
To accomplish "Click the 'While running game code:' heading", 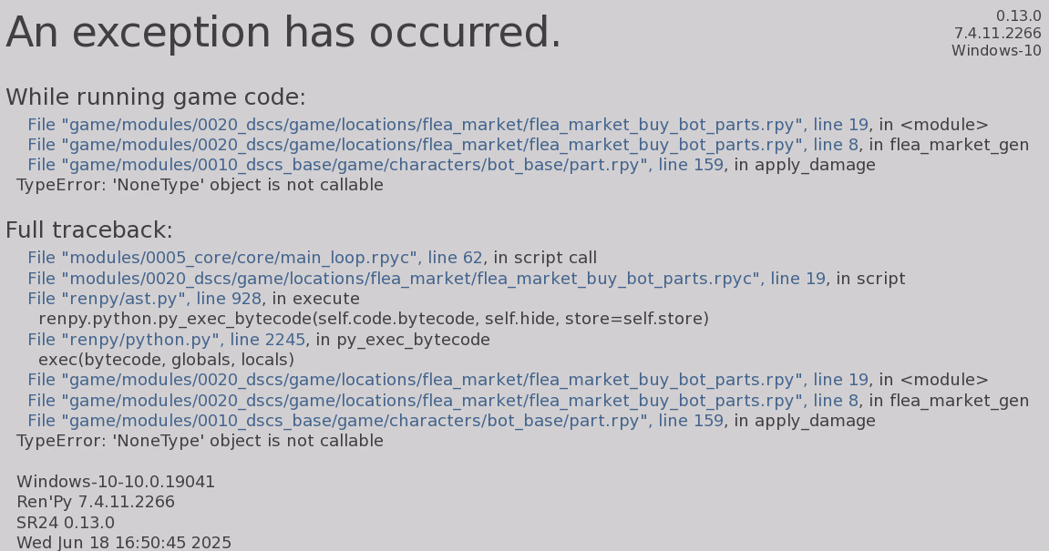I will [x=156, y=97].
